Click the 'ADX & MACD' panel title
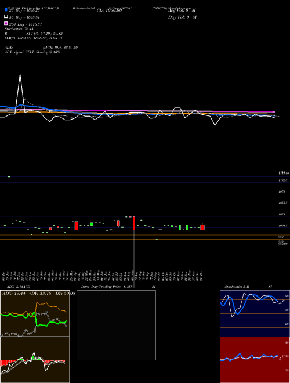Viewport: 290px width, 383px height. 19,287
